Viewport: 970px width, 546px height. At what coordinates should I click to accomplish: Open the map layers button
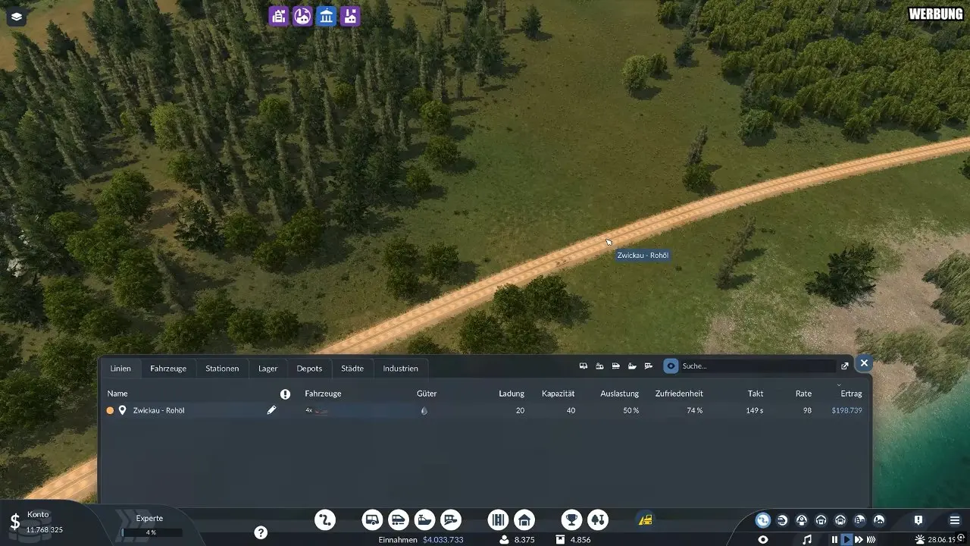coord(17,17)
